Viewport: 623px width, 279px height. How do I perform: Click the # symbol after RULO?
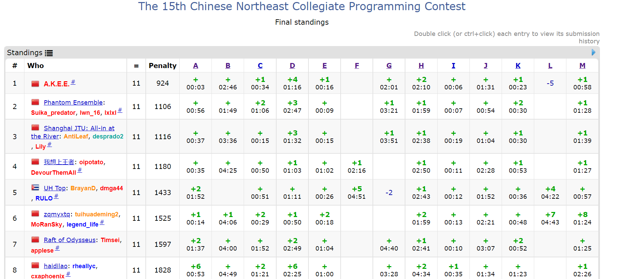(56, 196)
